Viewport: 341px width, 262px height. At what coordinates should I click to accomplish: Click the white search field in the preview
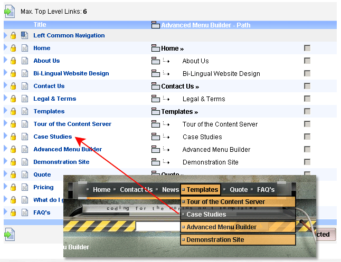point(158,226)
